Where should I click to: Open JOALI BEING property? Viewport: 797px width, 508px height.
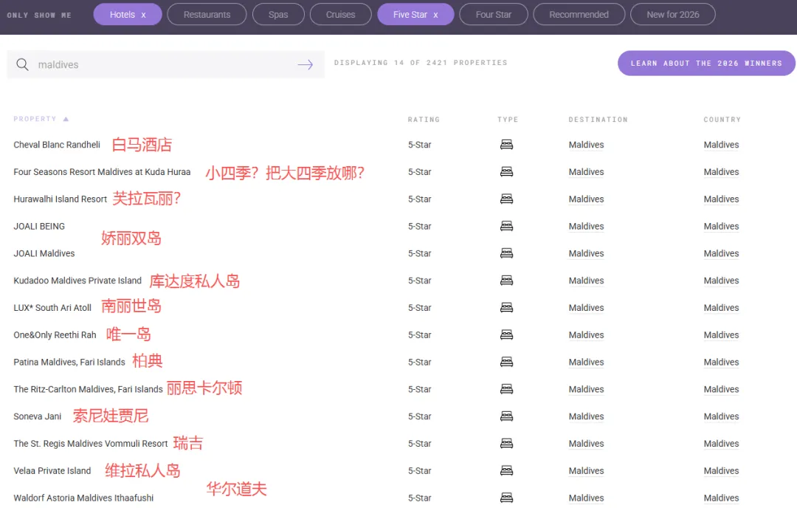coord(39,226)
